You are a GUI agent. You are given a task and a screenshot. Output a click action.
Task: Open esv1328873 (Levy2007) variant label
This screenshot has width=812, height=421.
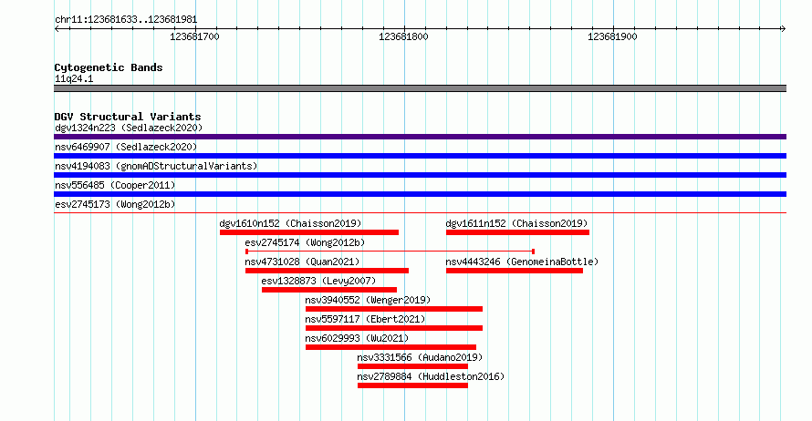[x=318, y=281]
